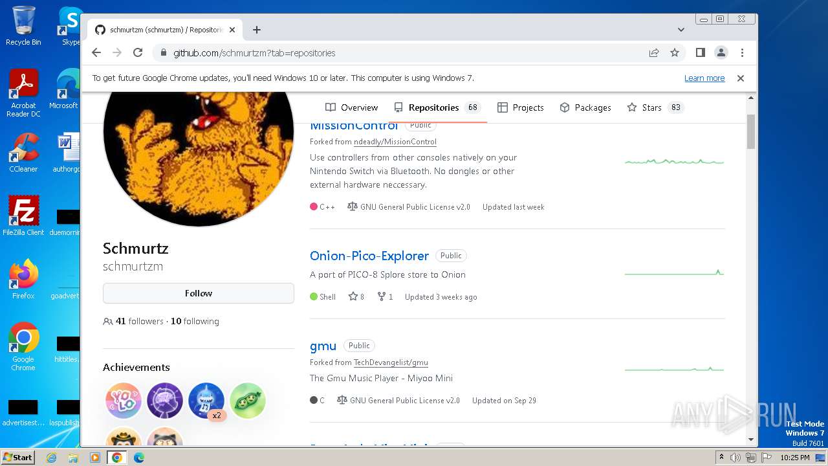
Task: Follow the Learn more link
Action: click(704, 78)
